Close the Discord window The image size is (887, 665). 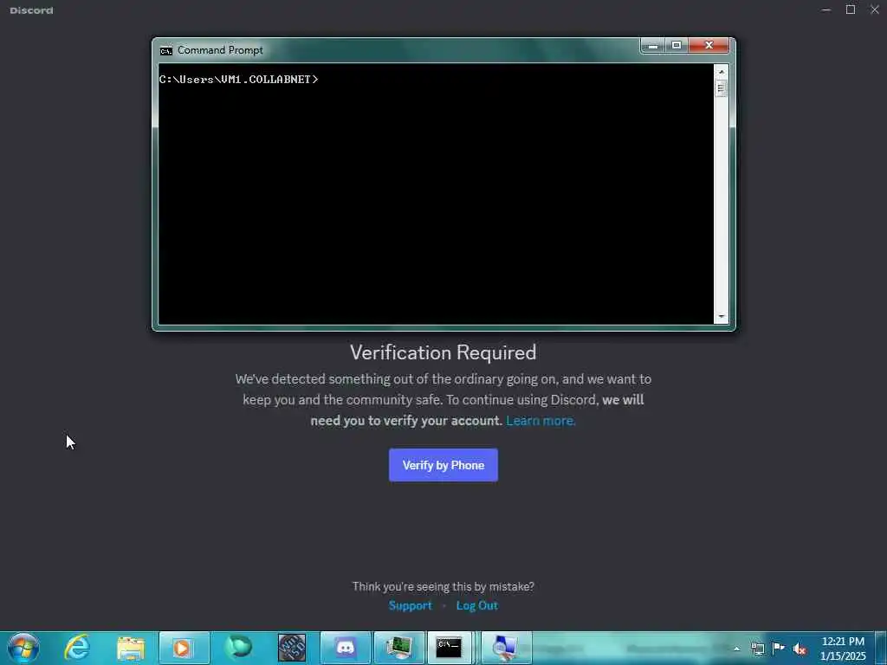point(875,10)
